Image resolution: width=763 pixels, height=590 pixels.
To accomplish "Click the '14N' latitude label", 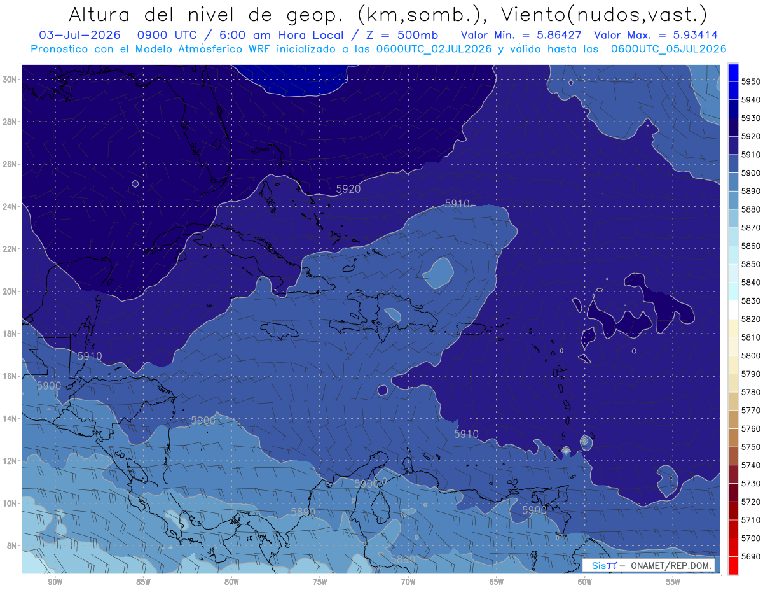I will pyautogui.click(x=10, y=419).
